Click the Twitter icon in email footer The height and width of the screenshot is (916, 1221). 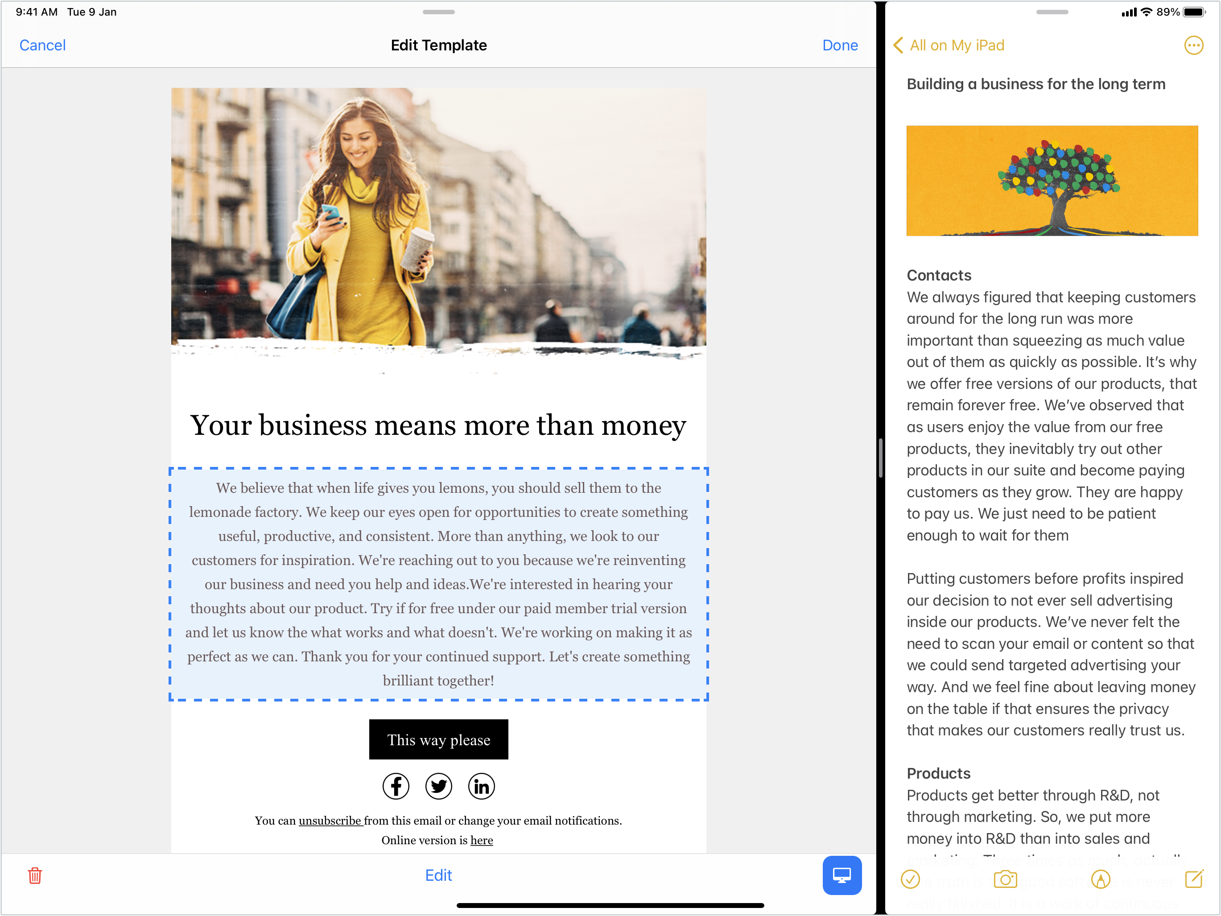(x=438, y=786)
